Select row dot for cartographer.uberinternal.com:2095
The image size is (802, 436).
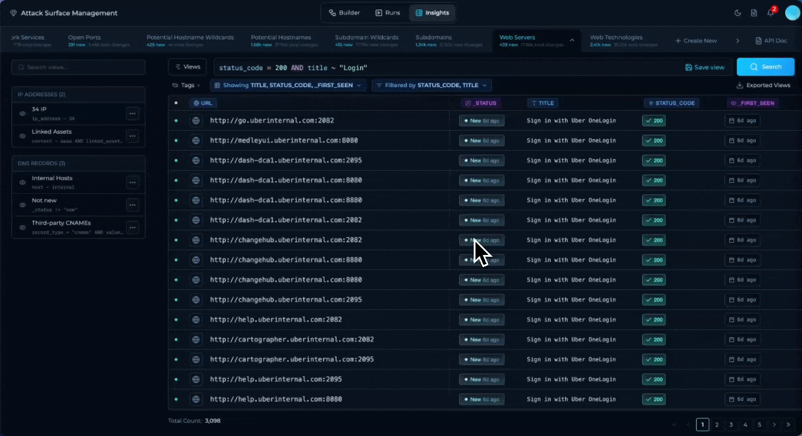pyautogui.click(x=176, y=360)
